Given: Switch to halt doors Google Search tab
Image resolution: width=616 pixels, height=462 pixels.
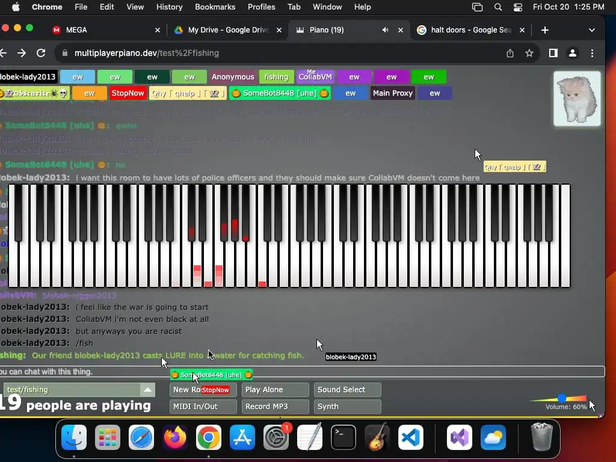Looking at the screenshot, I should pyautogui.click(x=470, y=30).
